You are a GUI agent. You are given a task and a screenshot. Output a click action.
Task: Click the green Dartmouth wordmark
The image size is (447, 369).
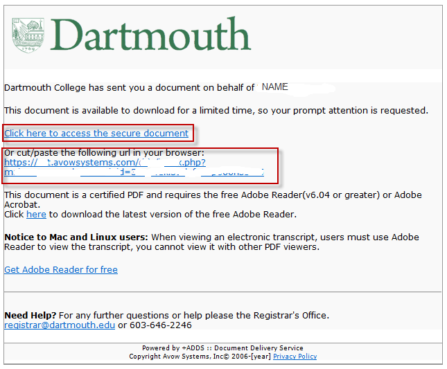click(x=150, y=35)
